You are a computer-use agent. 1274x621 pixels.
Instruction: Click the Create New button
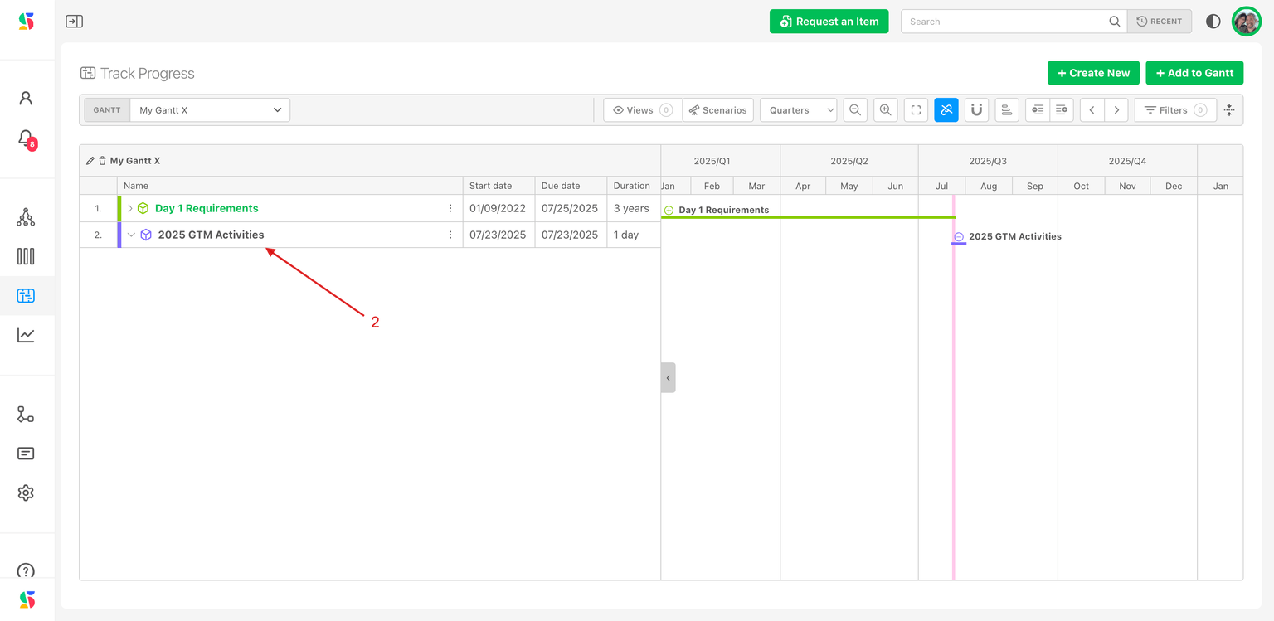click(1093, 73)
